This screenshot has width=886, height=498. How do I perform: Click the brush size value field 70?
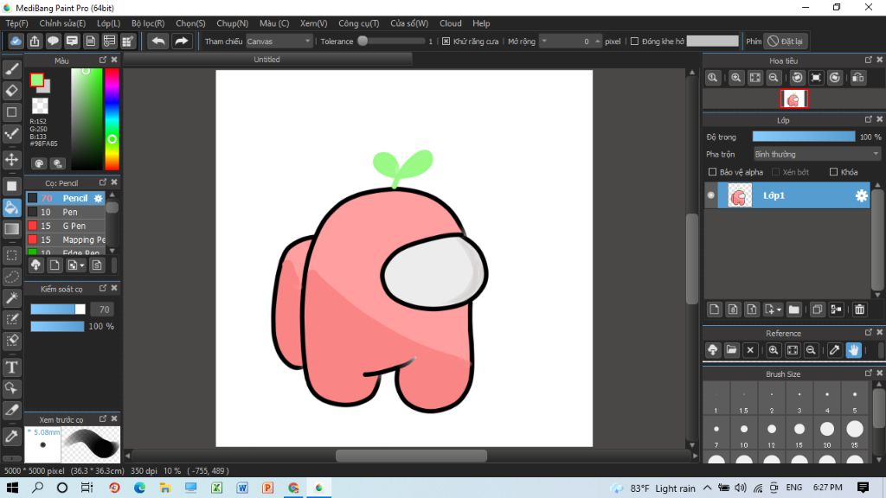103,310
